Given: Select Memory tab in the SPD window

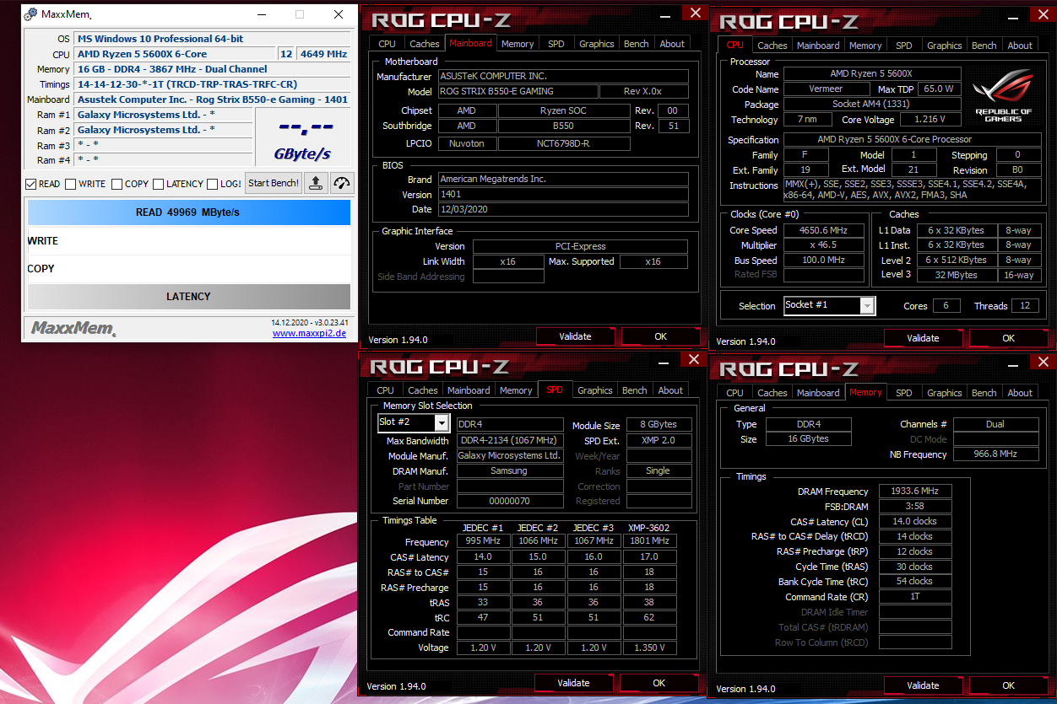Looking at the screenshot, I should tap(515, 390).
